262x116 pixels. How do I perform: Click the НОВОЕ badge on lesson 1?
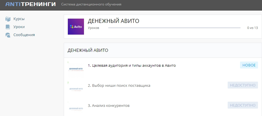click(x=249, y=65)
